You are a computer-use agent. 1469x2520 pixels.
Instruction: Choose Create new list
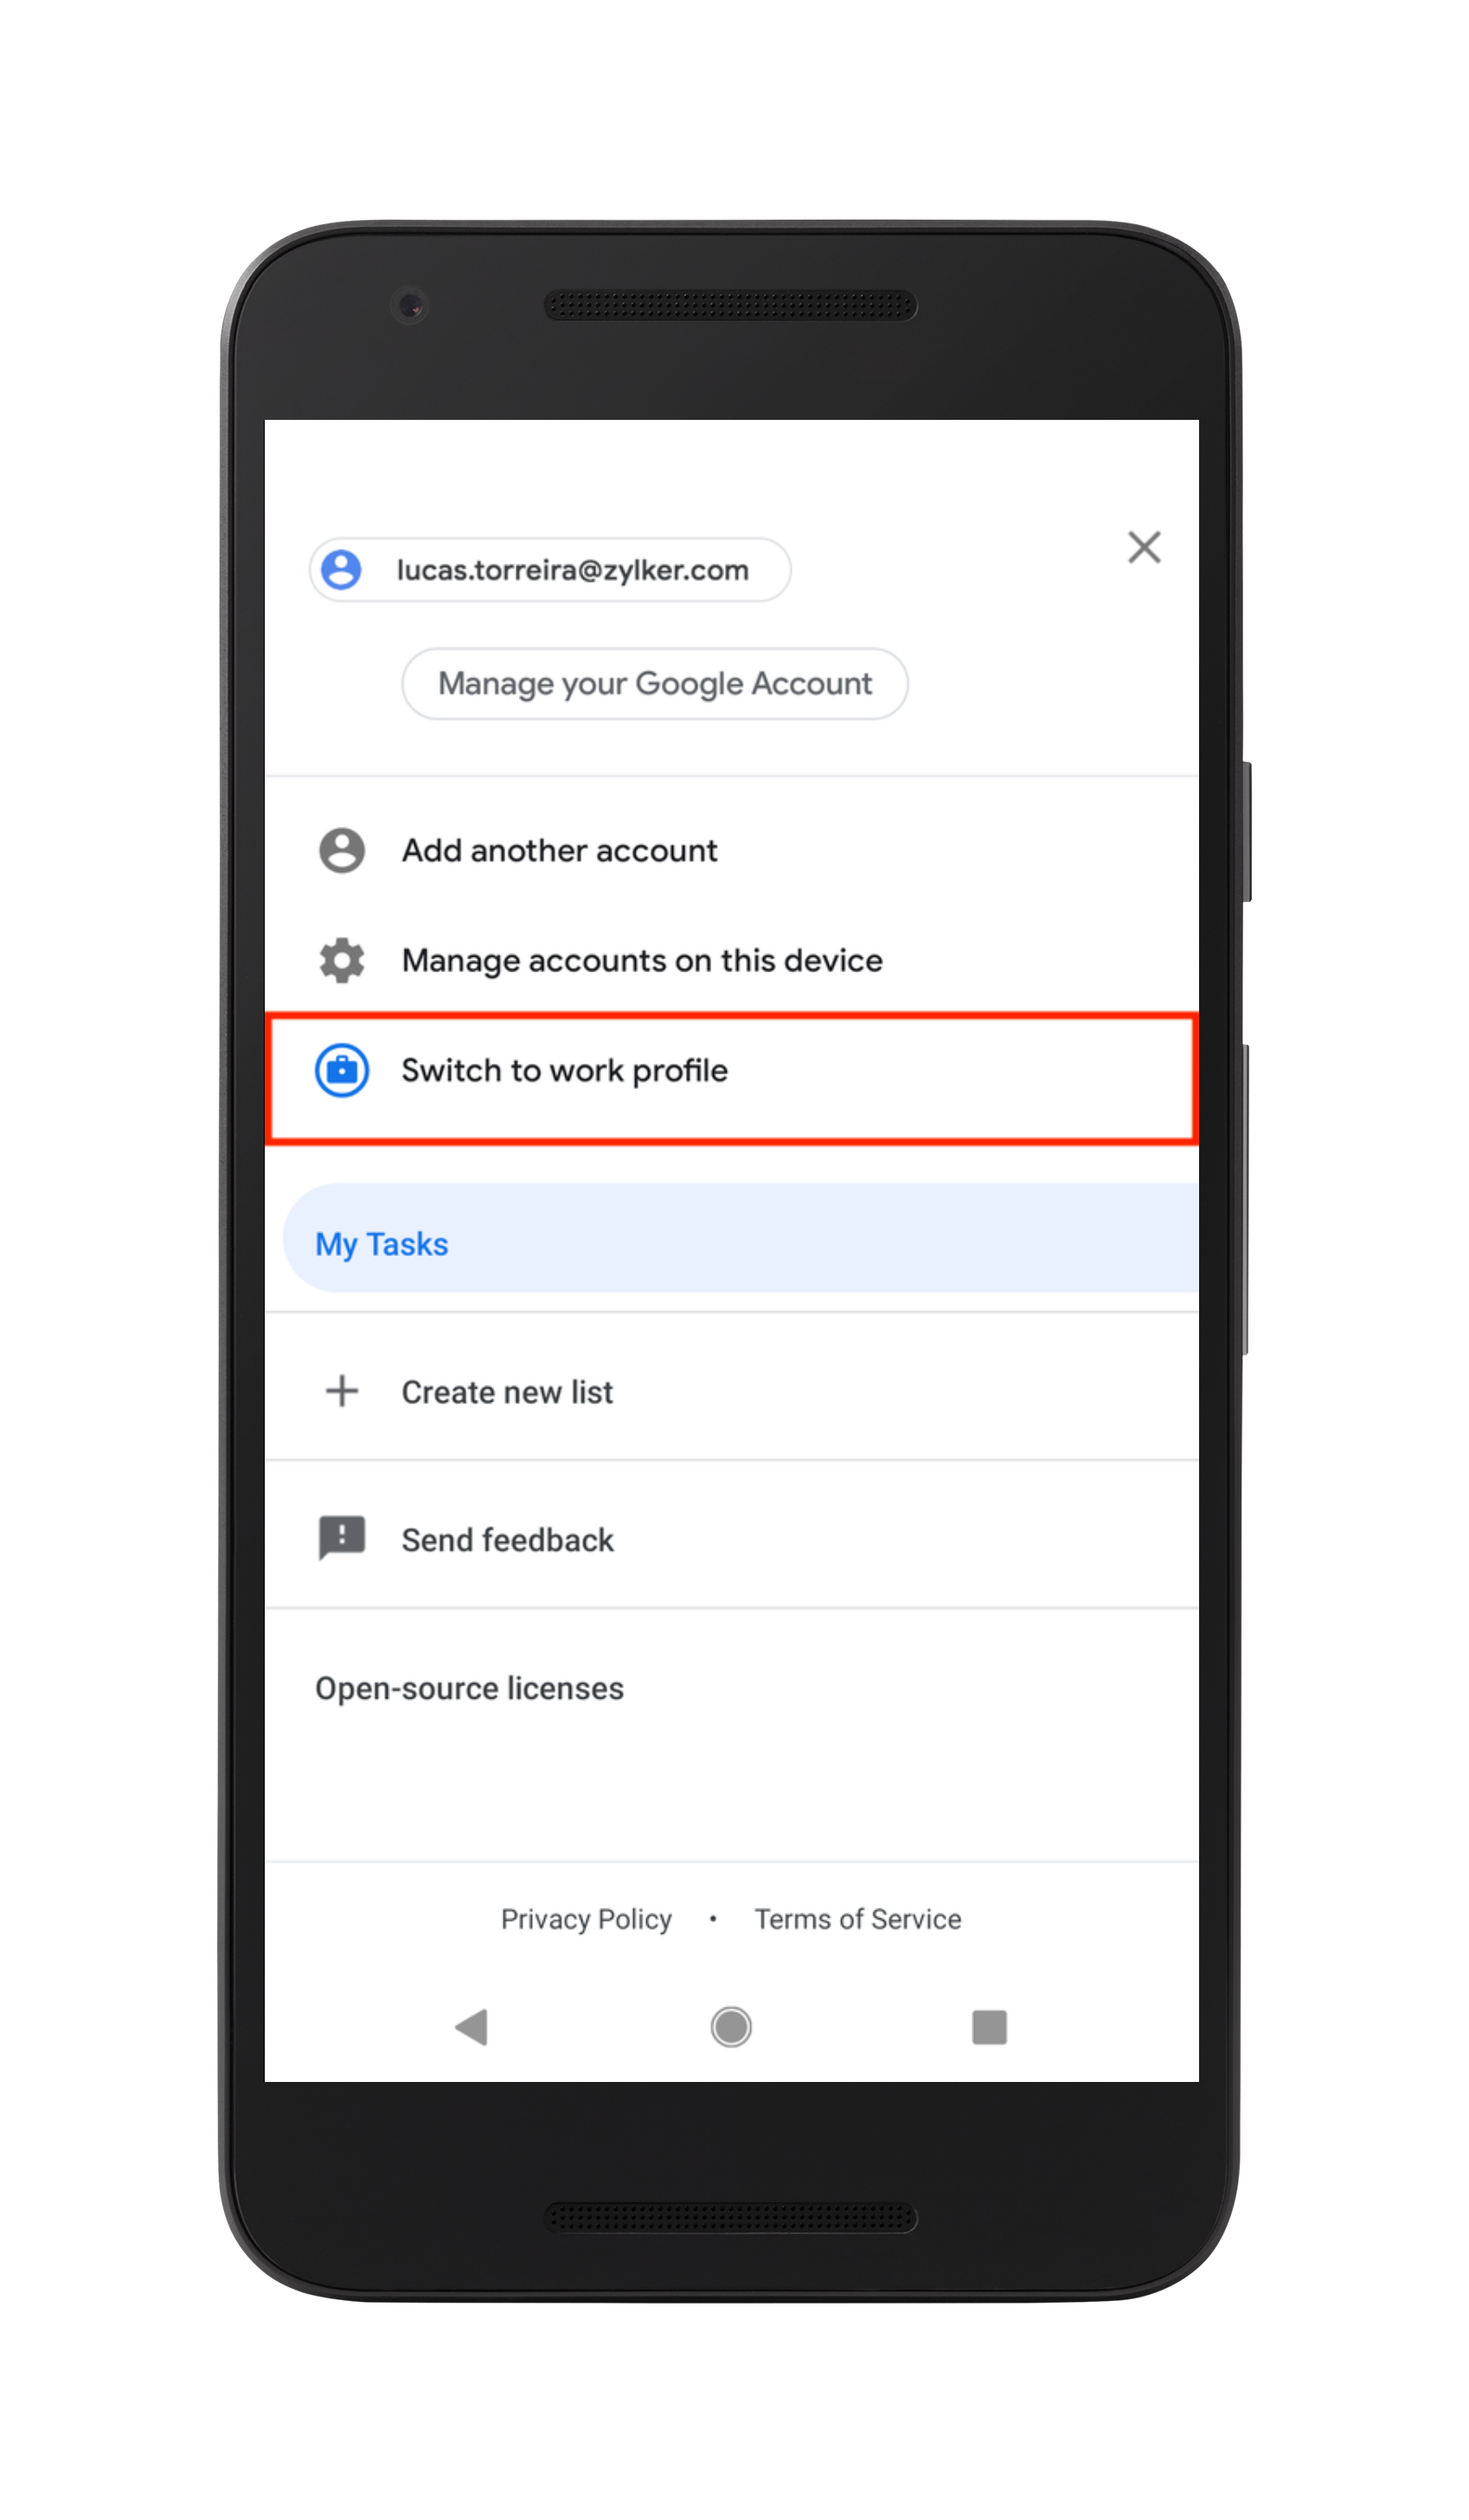tap(732, 1392)
